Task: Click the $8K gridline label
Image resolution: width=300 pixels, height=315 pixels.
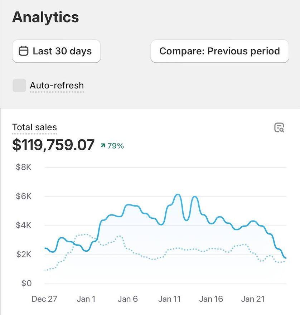Action: point(24,167)
